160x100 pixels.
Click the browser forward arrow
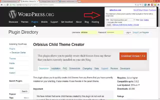coord(4,5)
